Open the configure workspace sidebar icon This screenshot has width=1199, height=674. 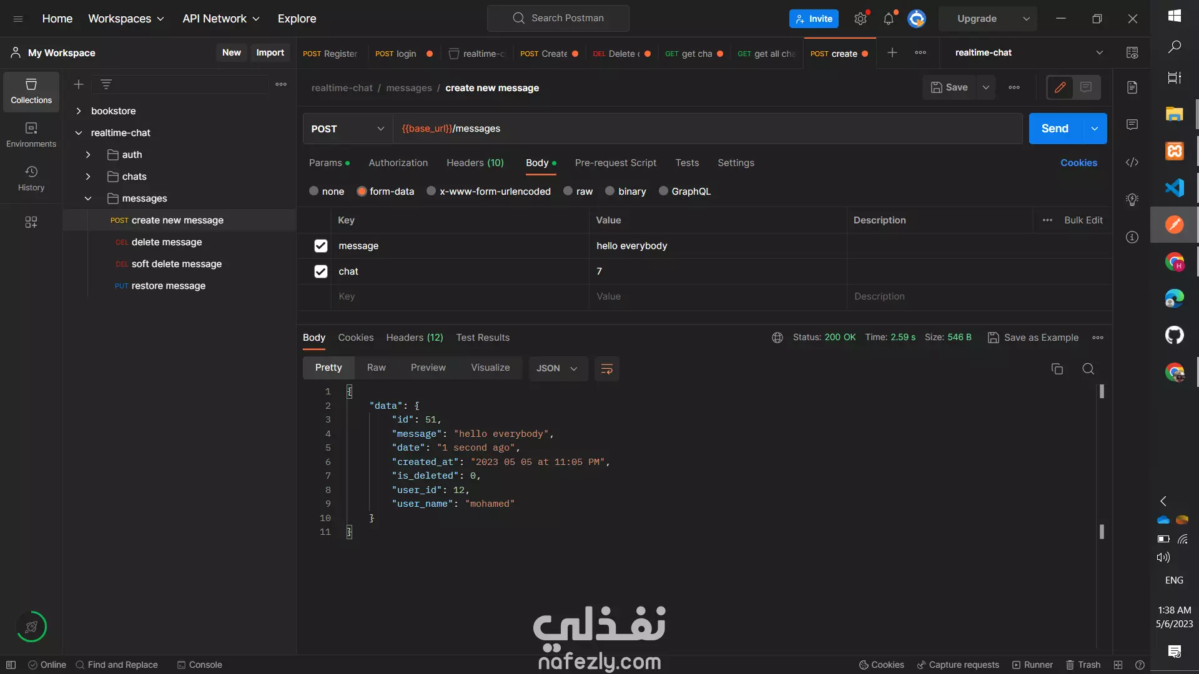coord(31,222)
